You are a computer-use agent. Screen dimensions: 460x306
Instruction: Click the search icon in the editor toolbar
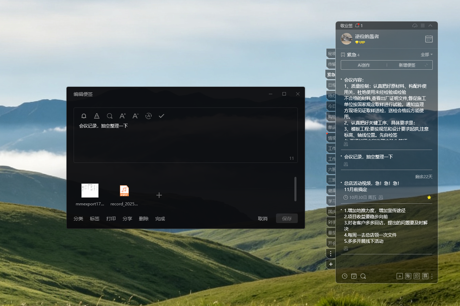click(110, 116)
